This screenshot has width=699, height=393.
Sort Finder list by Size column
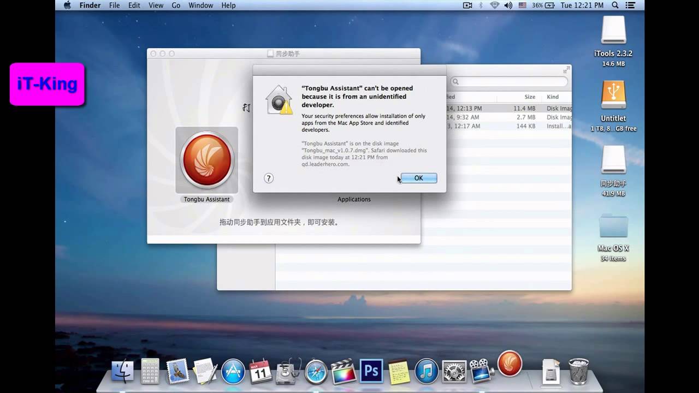pos(530,97)
